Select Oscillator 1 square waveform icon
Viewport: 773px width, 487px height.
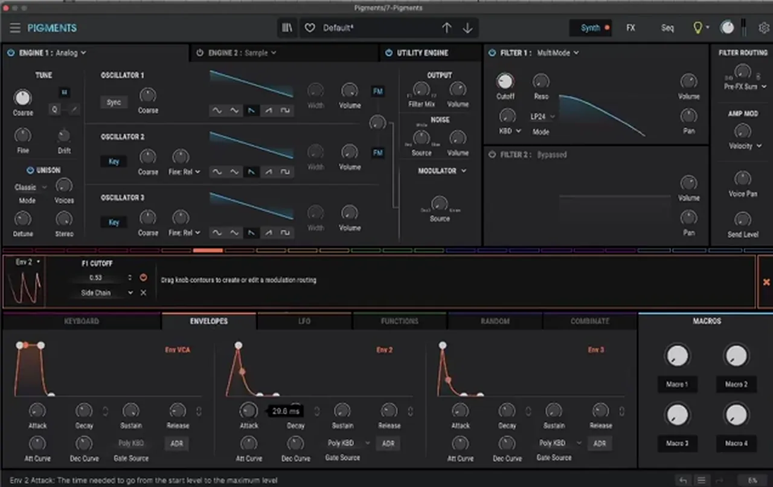pyautogui.click(x=286, y=111)
